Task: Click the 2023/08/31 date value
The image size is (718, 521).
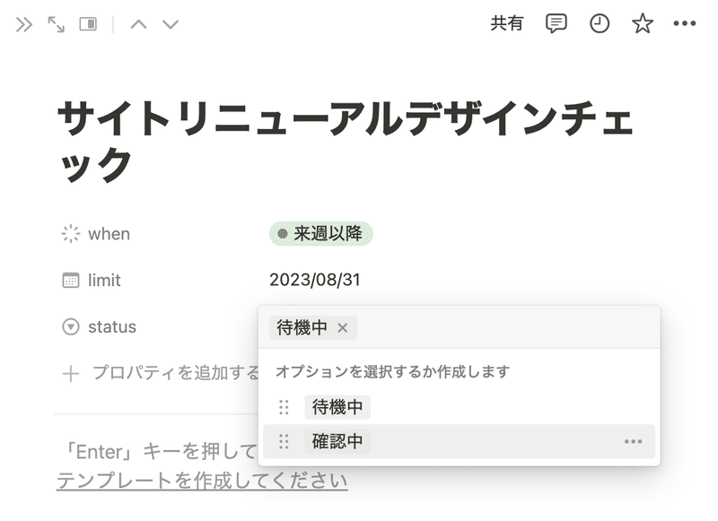Action: pos(314,280)
